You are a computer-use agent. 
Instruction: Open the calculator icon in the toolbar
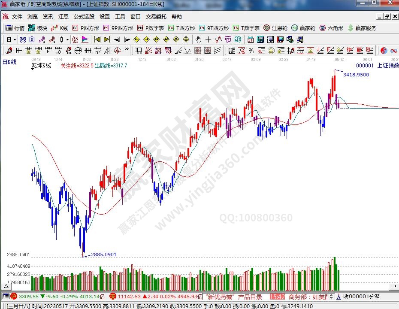pyautogui.click(x=260, y=39)
